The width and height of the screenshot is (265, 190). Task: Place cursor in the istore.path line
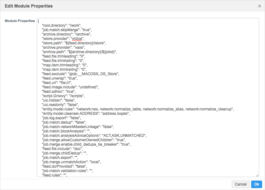[x=75, y=43]
